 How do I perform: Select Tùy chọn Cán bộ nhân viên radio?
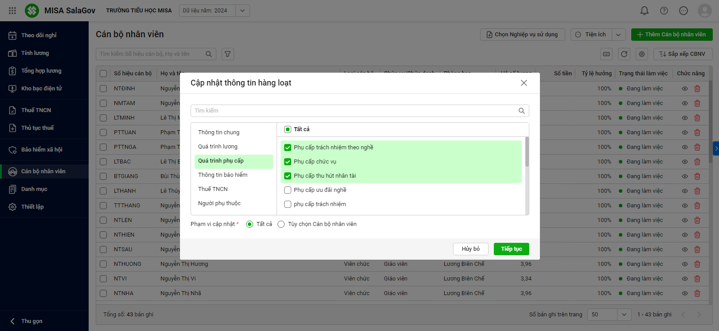tap(281, 224)
